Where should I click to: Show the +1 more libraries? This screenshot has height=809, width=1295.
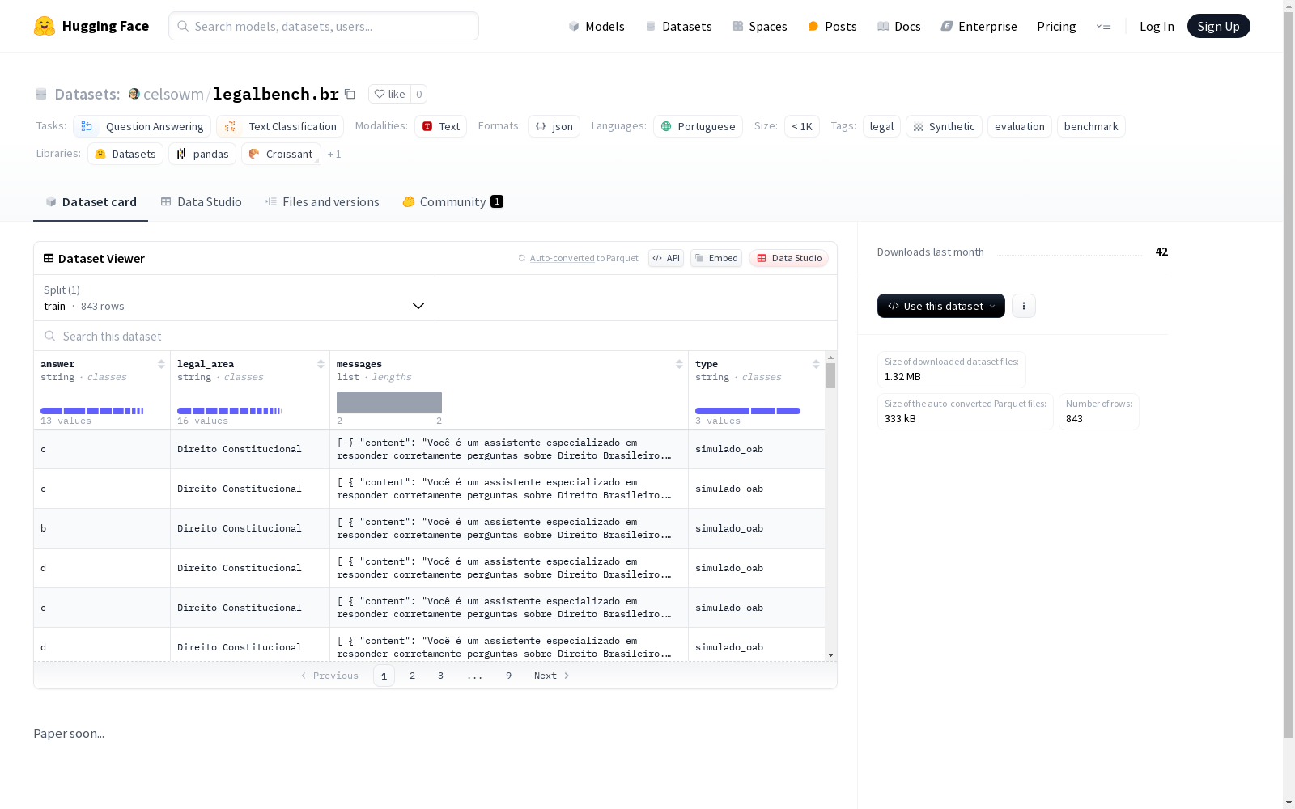tap(334, 154)
